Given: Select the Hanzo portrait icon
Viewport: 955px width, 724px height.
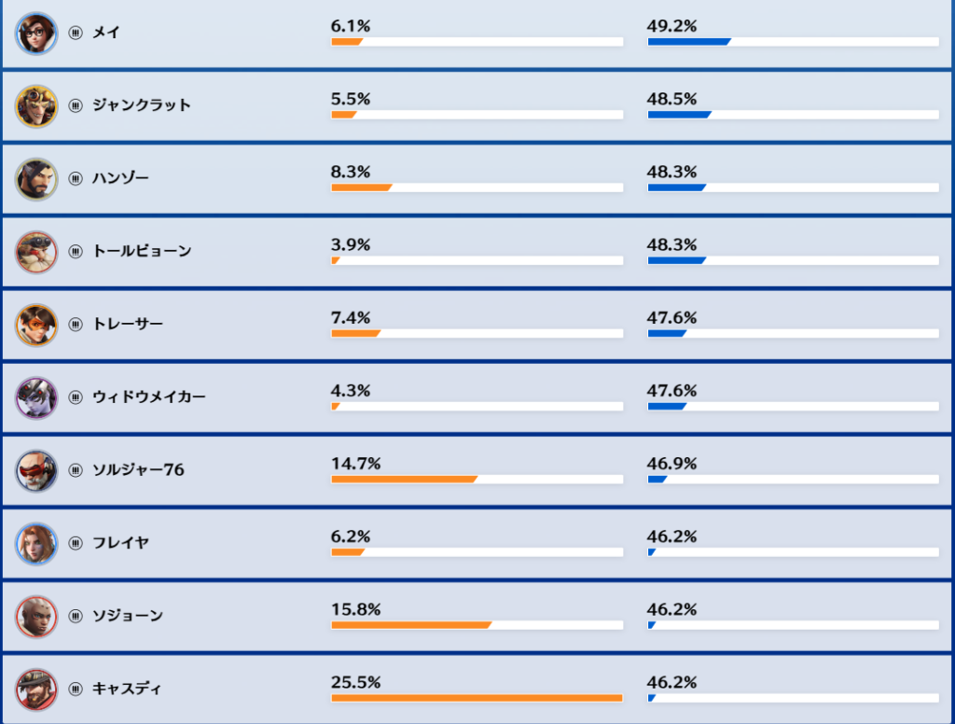Looking at the screenshot, I should 36,178.
